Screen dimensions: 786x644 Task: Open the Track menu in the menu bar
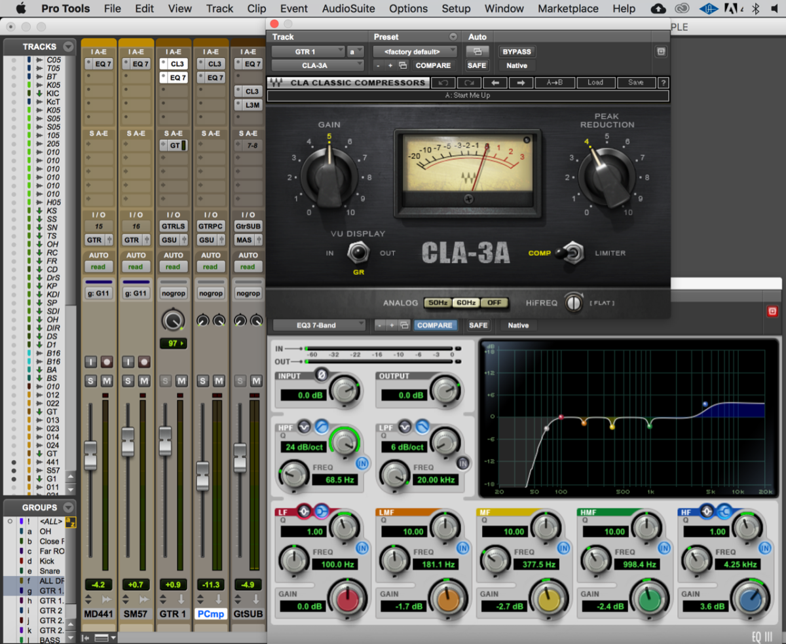[x=219, y=9]
